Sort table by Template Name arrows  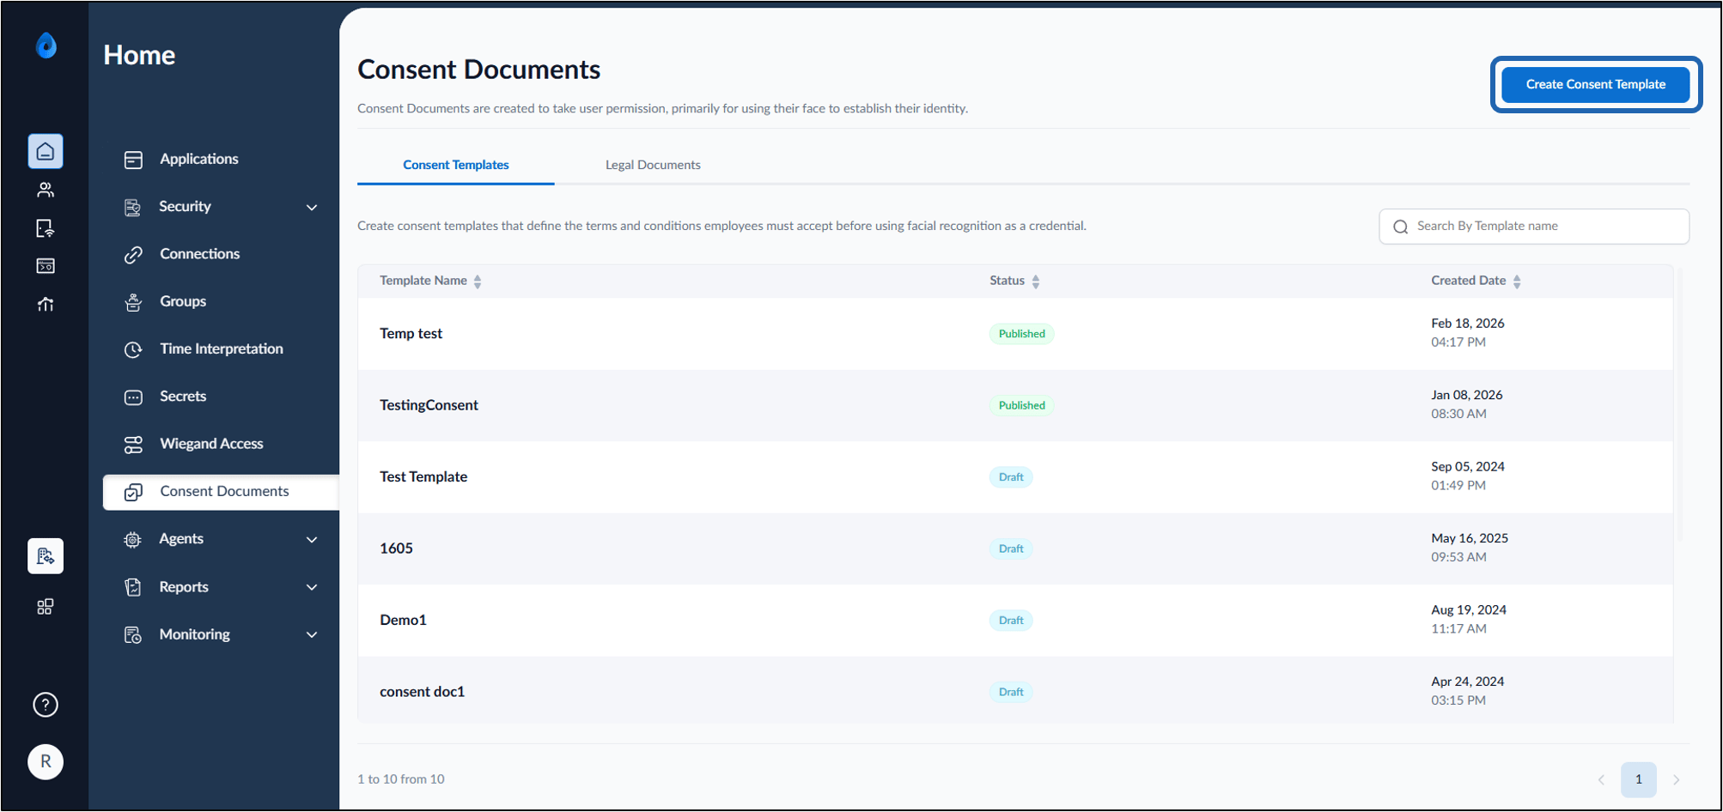(478, 282)
